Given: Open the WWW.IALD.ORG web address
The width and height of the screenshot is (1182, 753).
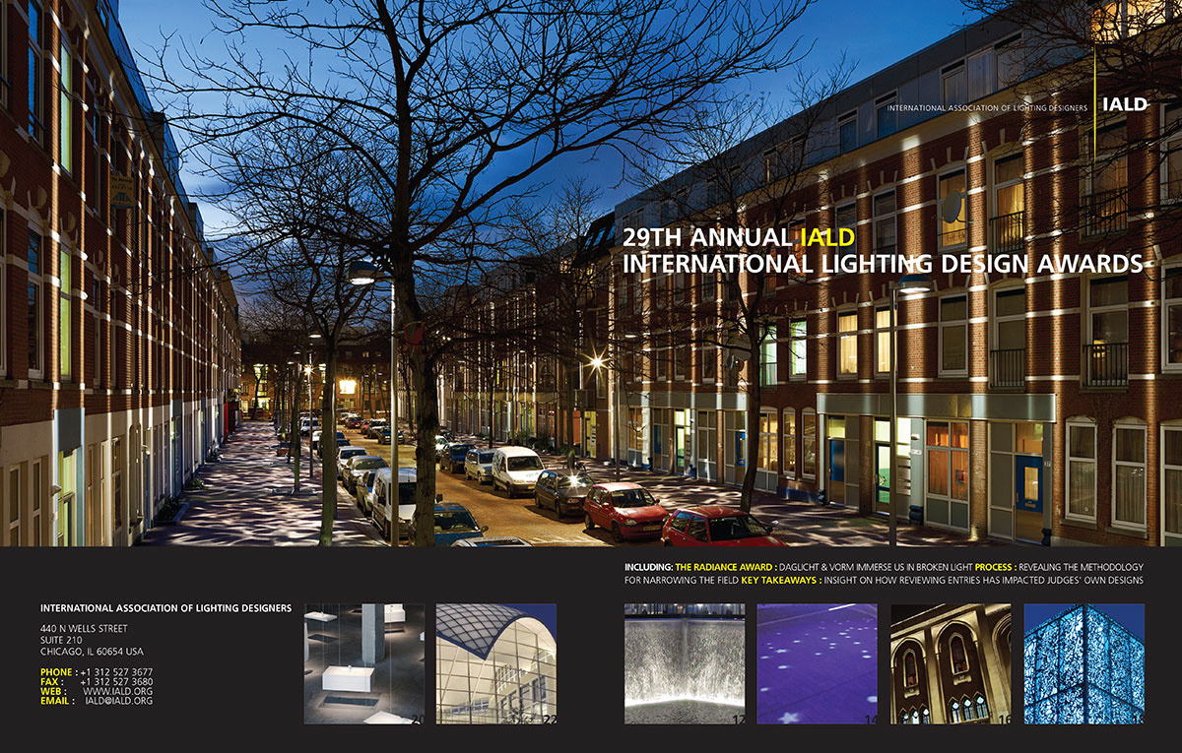Looking at the screenshot, I should pyautogui.click(x=124, y=691).
